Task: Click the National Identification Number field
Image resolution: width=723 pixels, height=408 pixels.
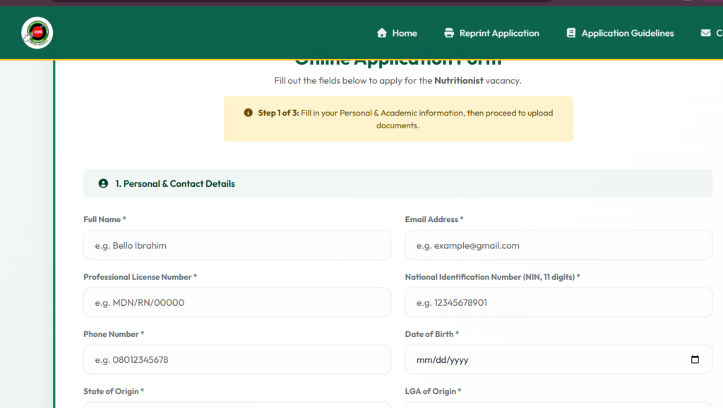Action: (559, 302)
